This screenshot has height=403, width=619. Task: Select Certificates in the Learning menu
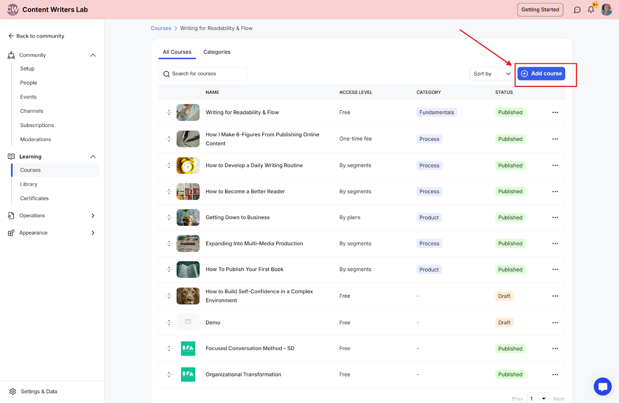click(34, 198)
